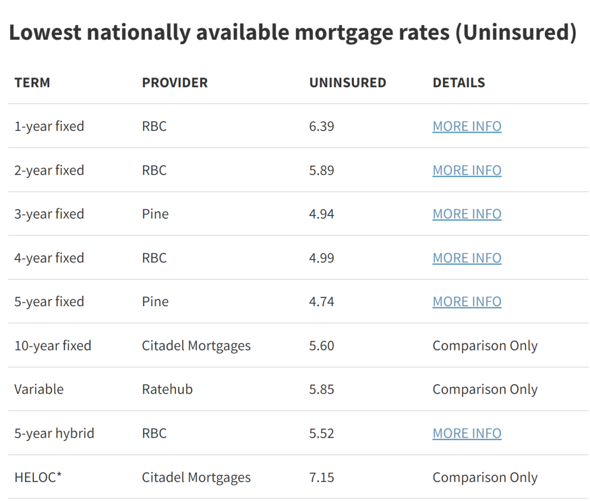Click the HELOC* term label
This screenshot has width=590, height=501.
pos(38,478)
